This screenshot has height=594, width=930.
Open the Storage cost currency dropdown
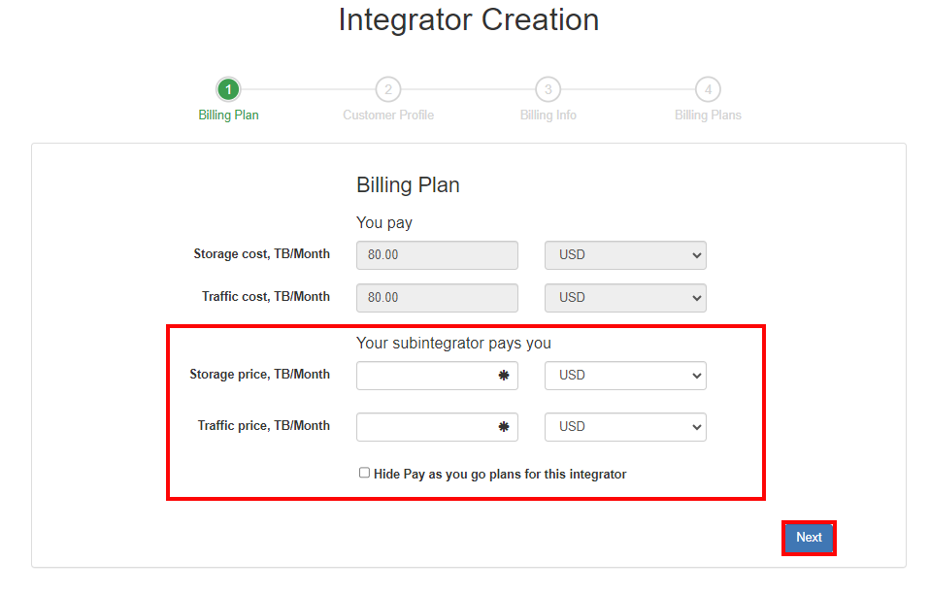(x=625, y=255)
